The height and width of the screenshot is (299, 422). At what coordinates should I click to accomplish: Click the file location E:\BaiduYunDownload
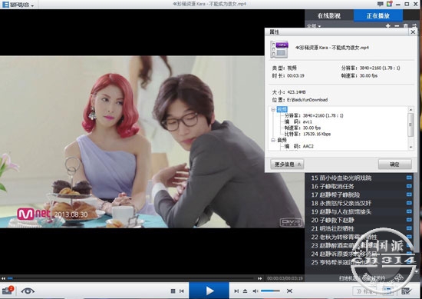tap(307, 100)
